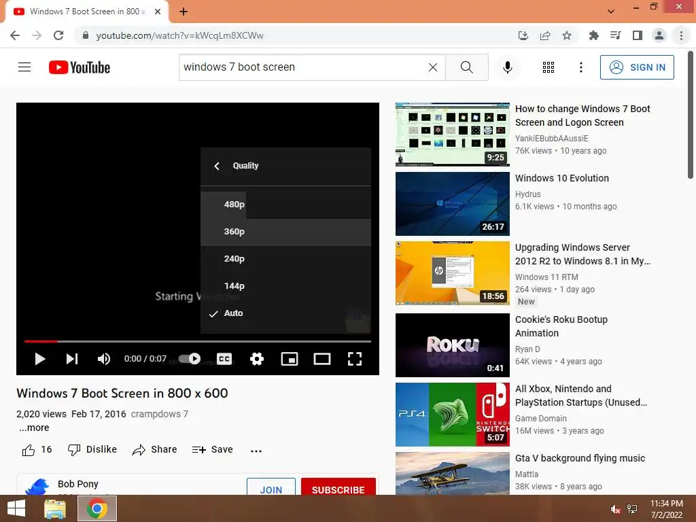Share this page via address bar icon
Screen dimensions: 696x522
(x=545, y=35)
